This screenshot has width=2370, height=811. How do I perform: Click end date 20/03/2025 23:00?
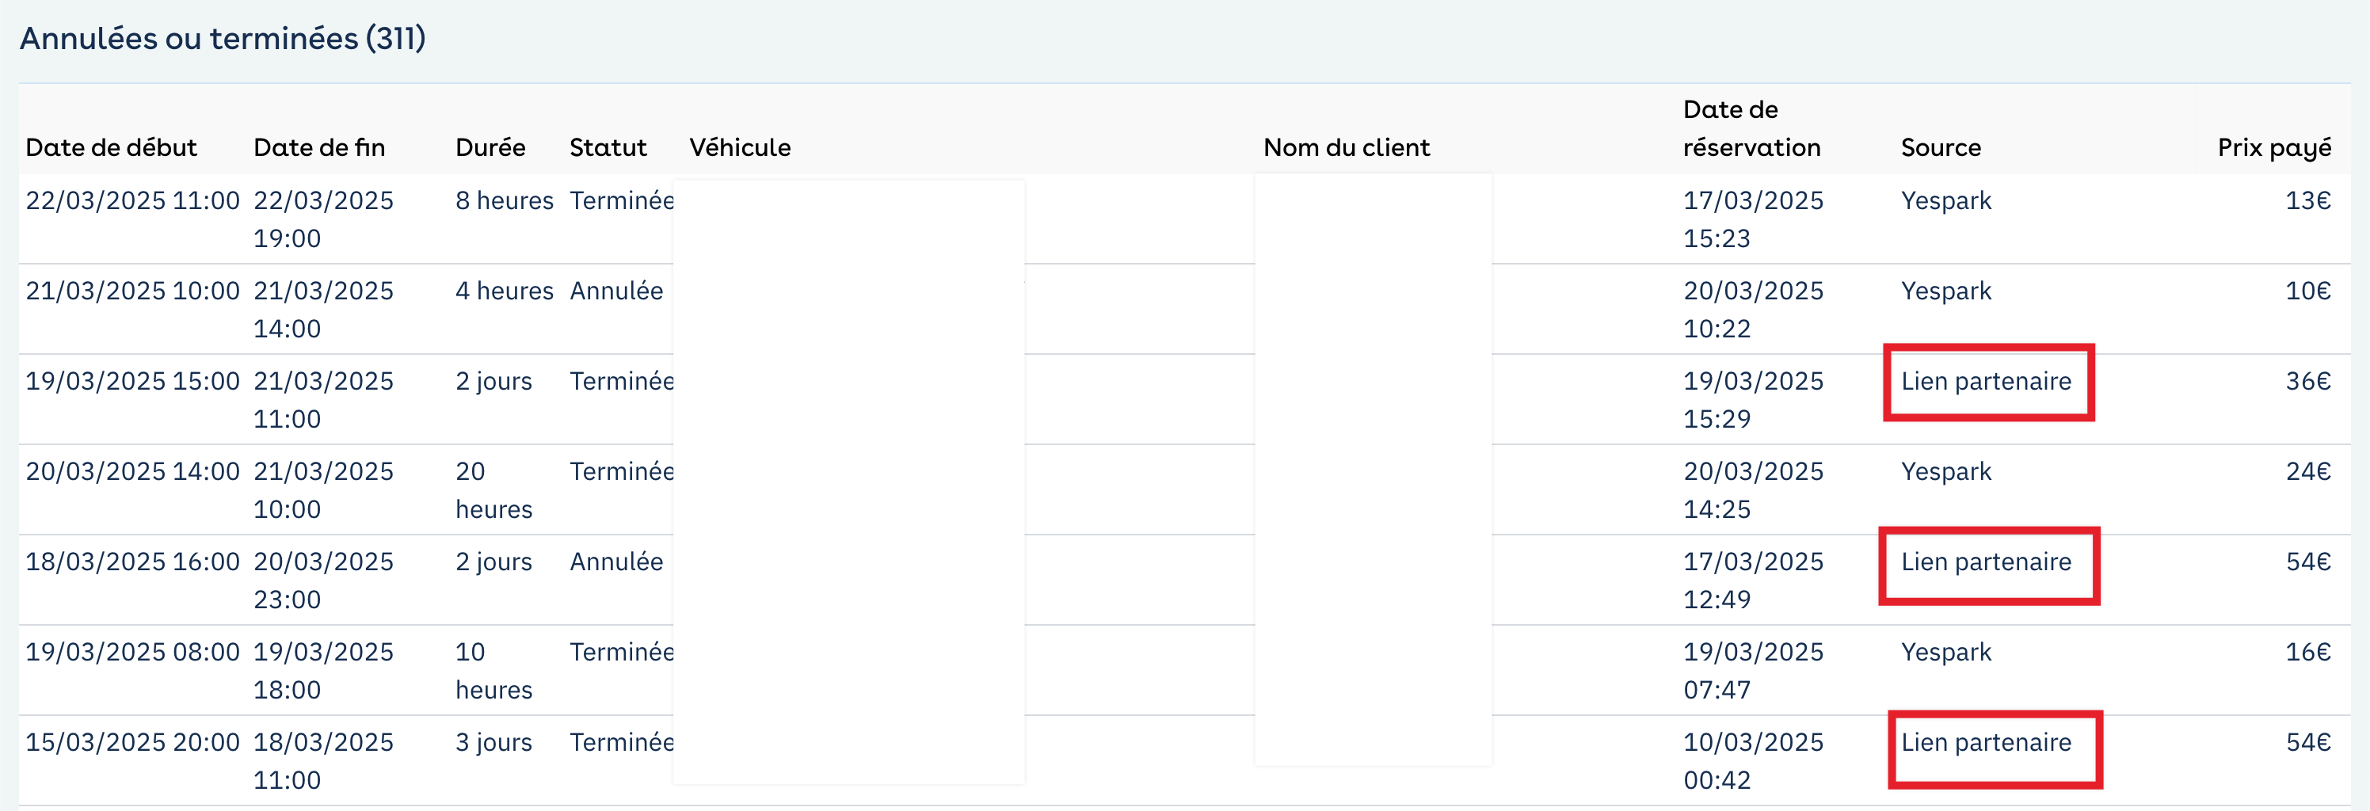point(324,579)
